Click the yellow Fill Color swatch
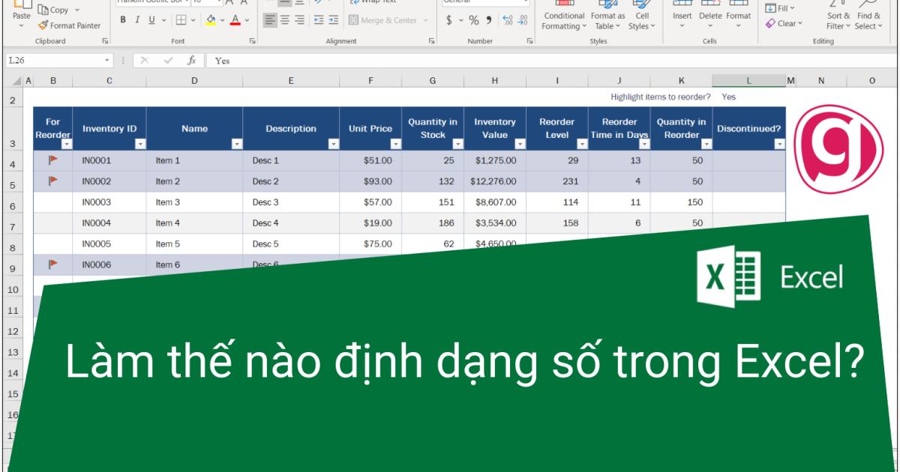The height and width of the screenshot is (472, 900). [210, 22]
